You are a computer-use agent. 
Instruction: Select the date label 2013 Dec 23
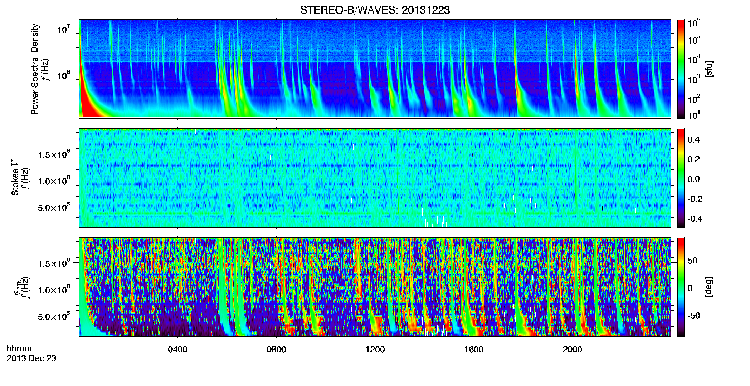coord(31,358)
